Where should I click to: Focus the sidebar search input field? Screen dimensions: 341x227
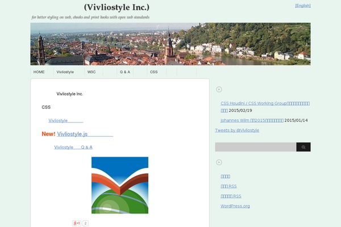click(256, 147)
